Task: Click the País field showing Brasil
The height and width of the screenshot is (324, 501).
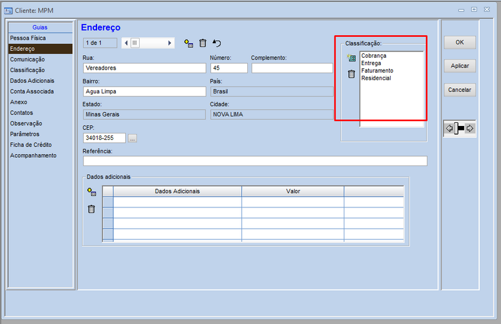Action: [x=272, y=91]
